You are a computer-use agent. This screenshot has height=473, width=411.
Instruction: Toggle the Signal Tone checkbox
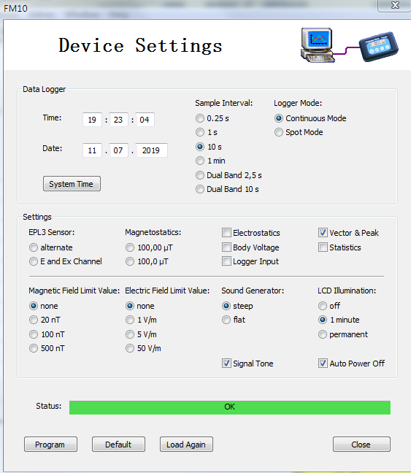click(x=226, y=364)
